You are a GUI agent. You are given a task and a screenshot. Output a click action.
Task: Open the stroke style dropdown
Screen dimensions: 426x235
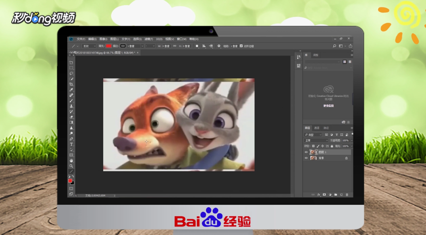(x=150, y=46)
